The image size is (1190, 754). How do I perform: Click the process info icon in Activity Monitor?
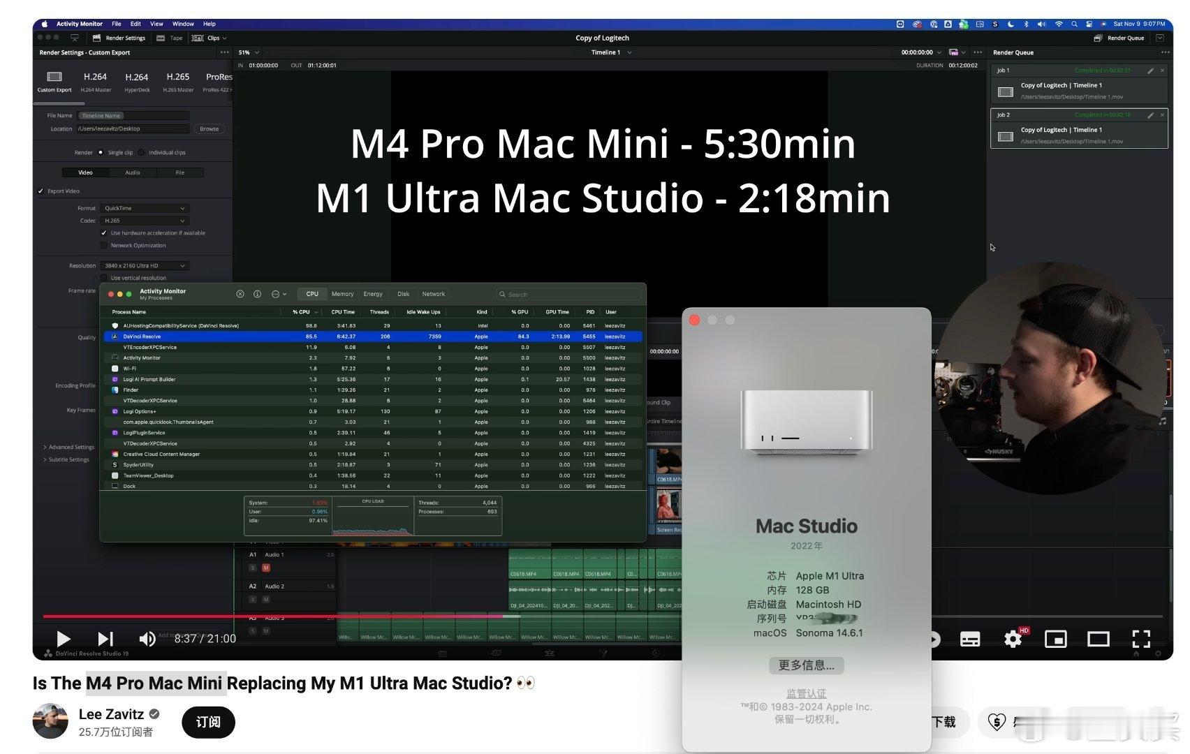tap(257, 294)
